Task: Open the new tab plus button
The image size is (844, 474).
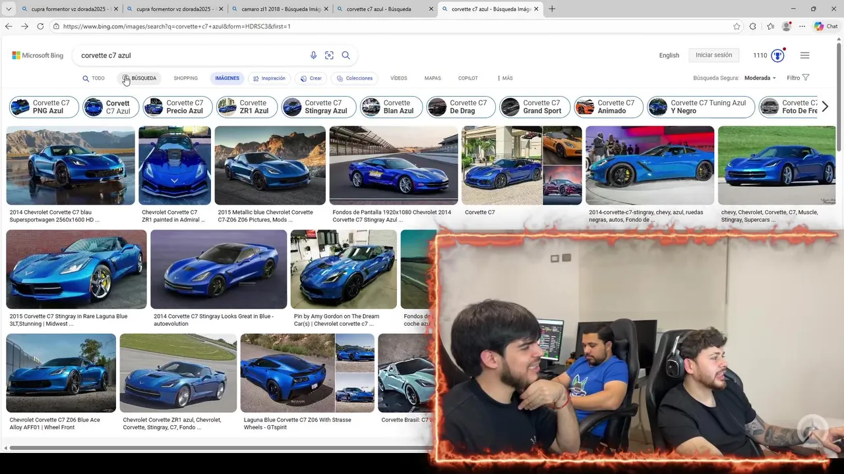Action: point(552,9)
